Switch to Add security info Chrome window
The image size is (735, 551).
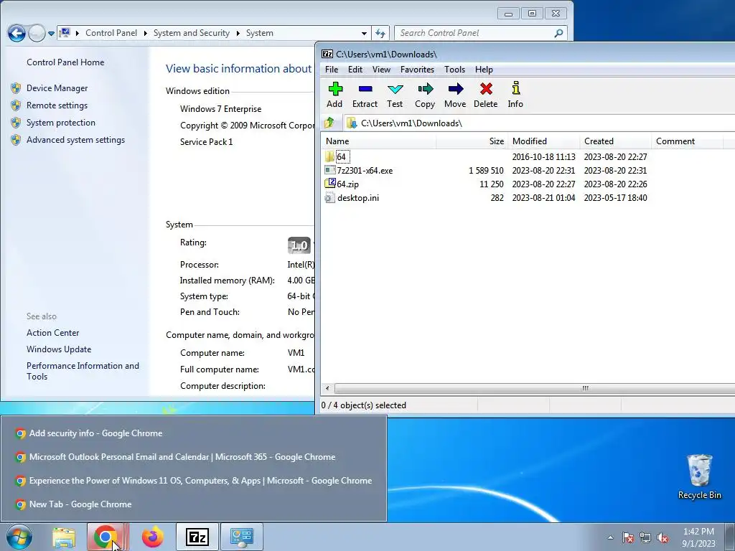pyautogui.click(x=194, y=433)
